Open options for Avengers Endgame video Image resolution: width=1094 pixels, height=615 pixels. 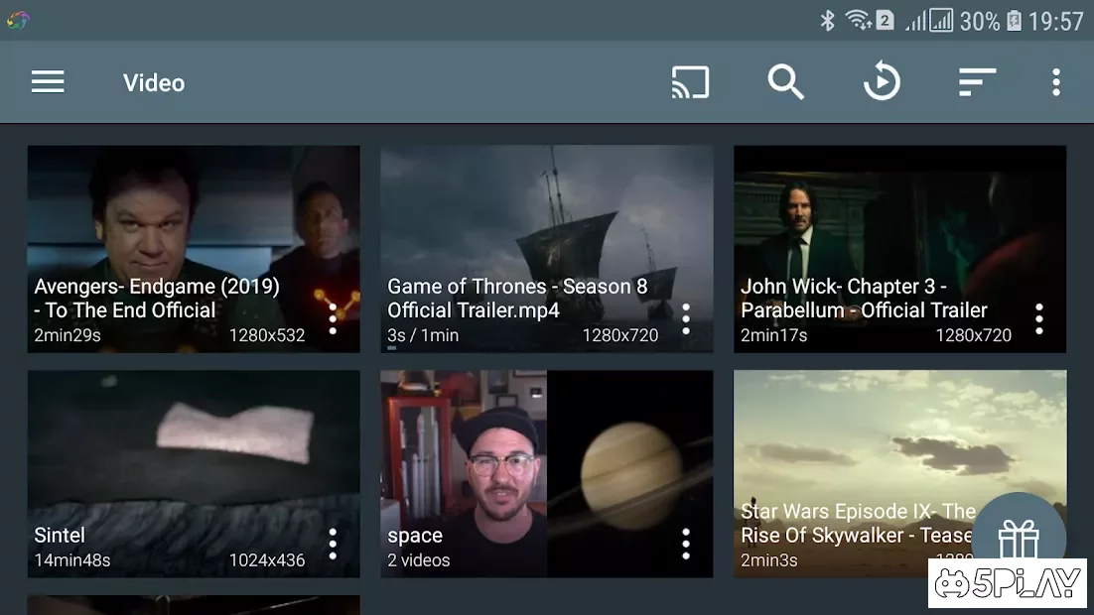pos(333,318)
